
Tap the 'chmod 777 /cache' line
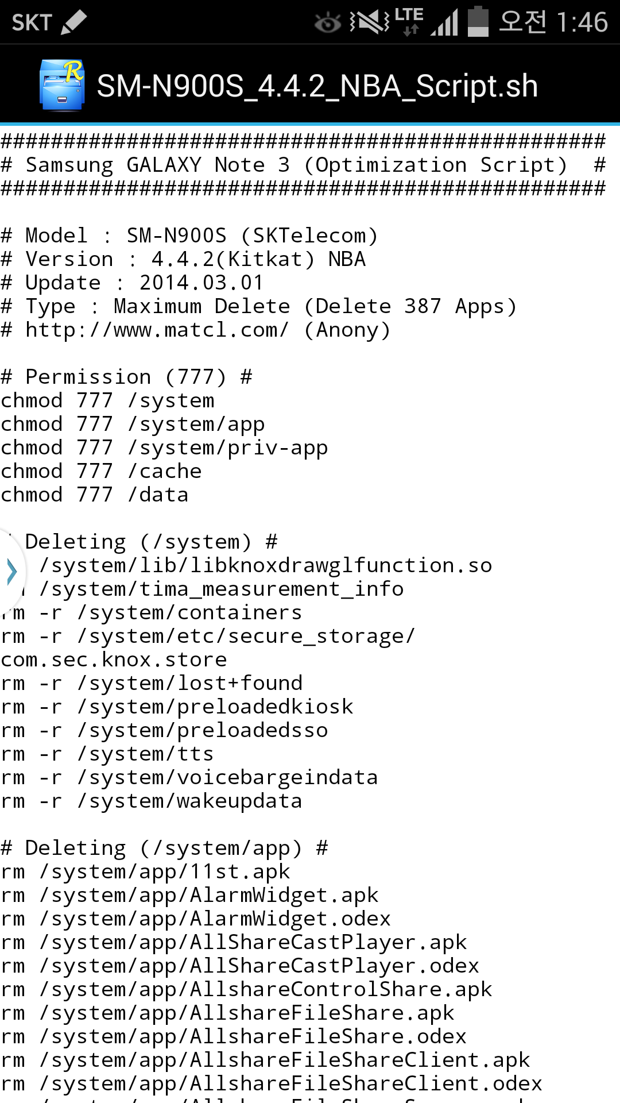tap(102, 471)
